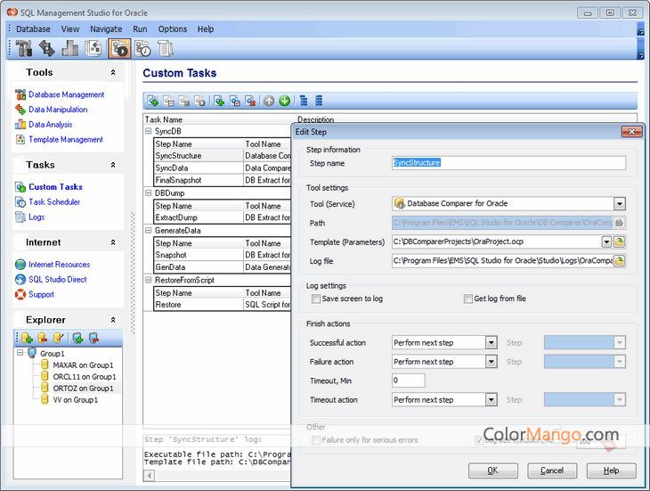This screenshot has height=491, width=650.
Task: Browse for Log file location
Action: pyautogui.click(x=619, y=261)
